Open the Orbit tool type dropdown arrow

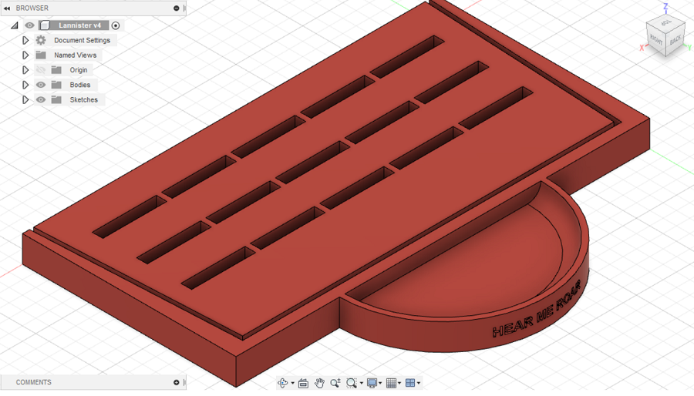tap(292, 383)
